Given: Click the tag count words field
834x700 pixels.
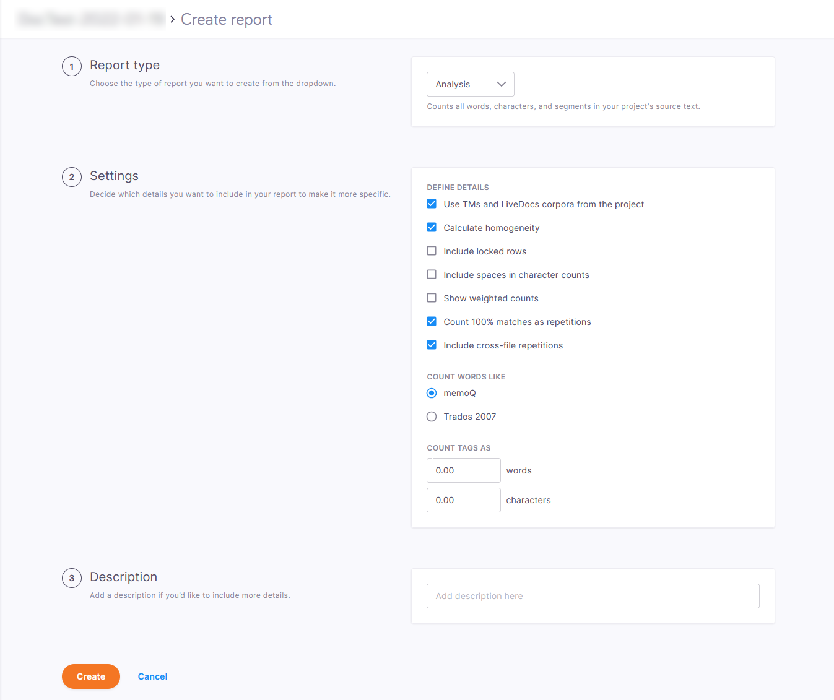Looking at the screenshot, I should tap(463, 470).
